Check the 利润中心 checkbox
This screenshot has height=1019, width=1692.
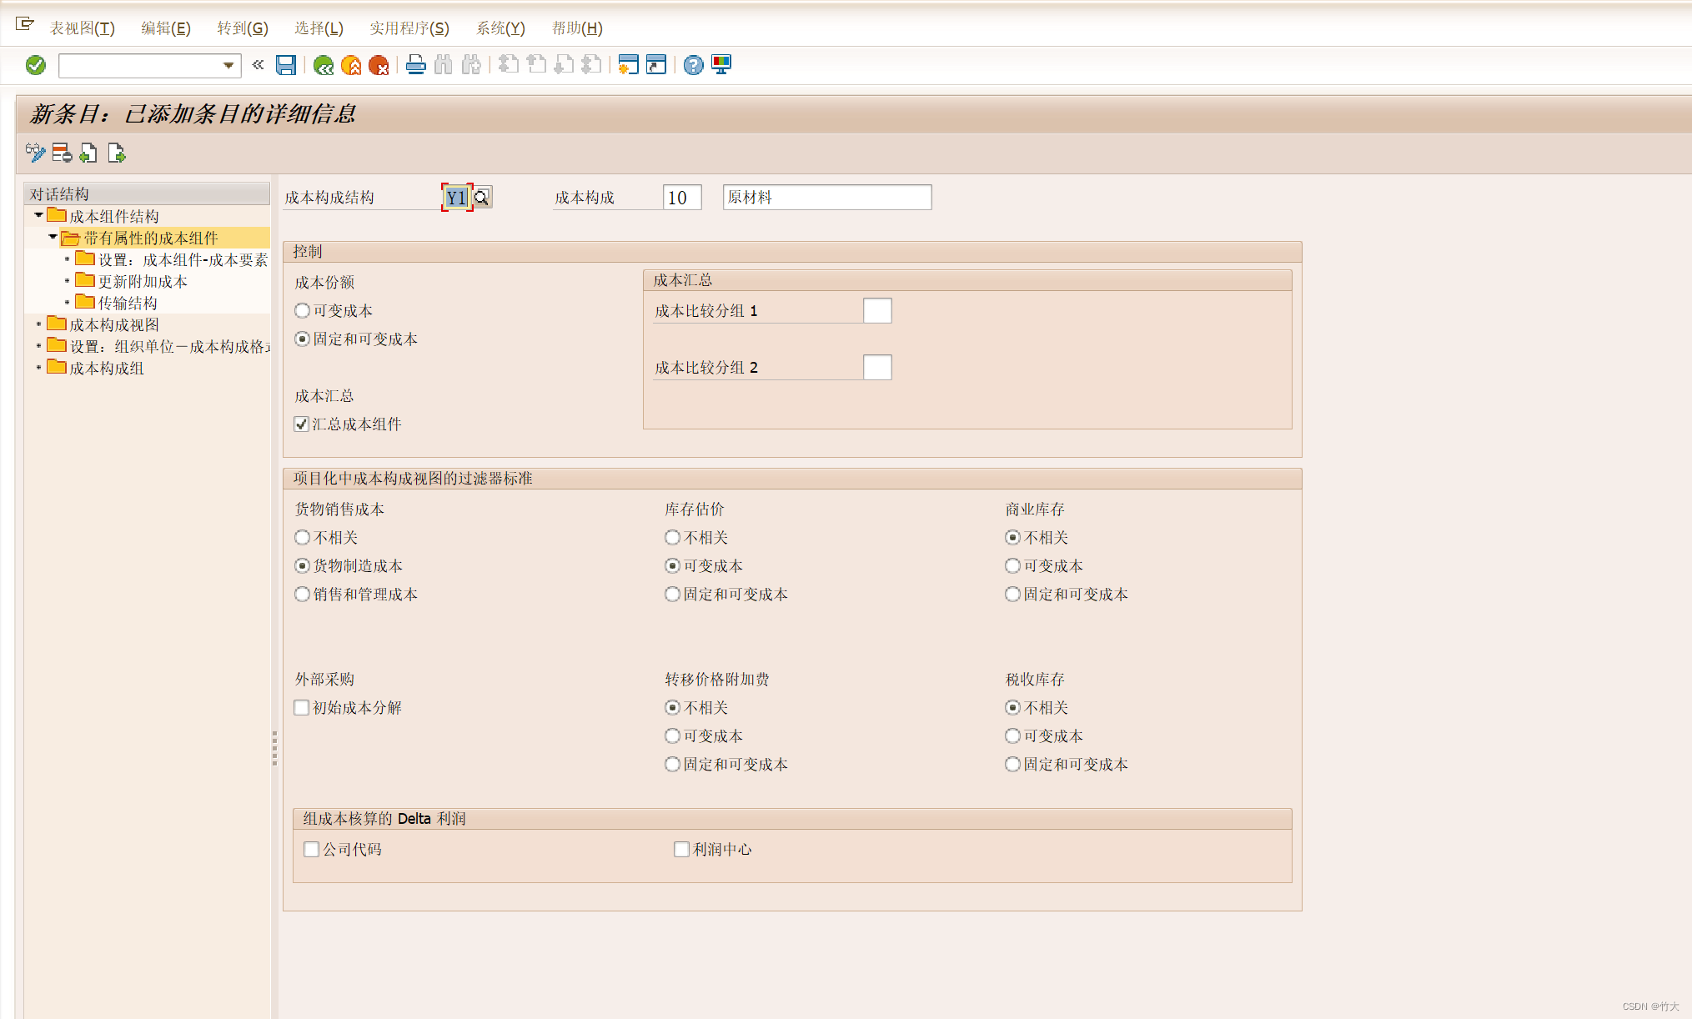tap(681, 850)
